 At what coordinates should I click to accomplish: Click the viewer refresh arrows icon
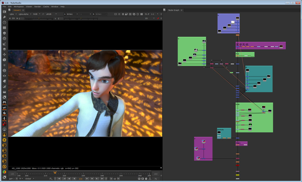(134, 14)
